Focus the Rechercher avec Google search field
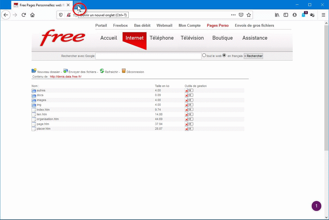Viewport: 329px width, 220px height. point(148,56)
